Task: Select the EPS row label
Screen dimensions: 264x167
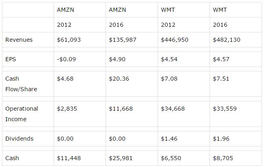Action: [11, 59]
